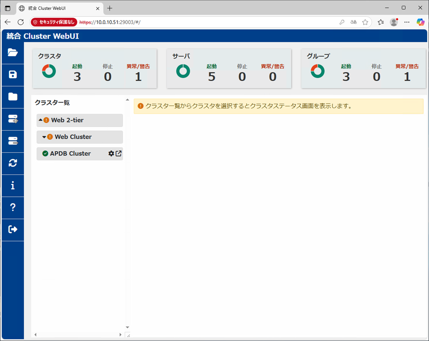Viewport: 429px width, 341px height.
Task: Add page to favorites star icon
Action: [365, 22]
